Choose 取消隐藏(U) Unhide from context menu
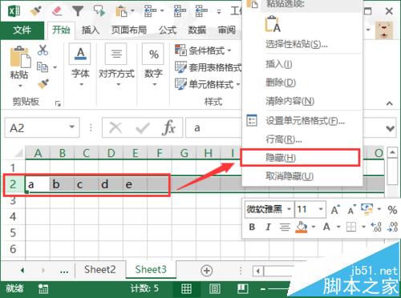This screenshot has height=298, width=401. (x=302, y=176)
